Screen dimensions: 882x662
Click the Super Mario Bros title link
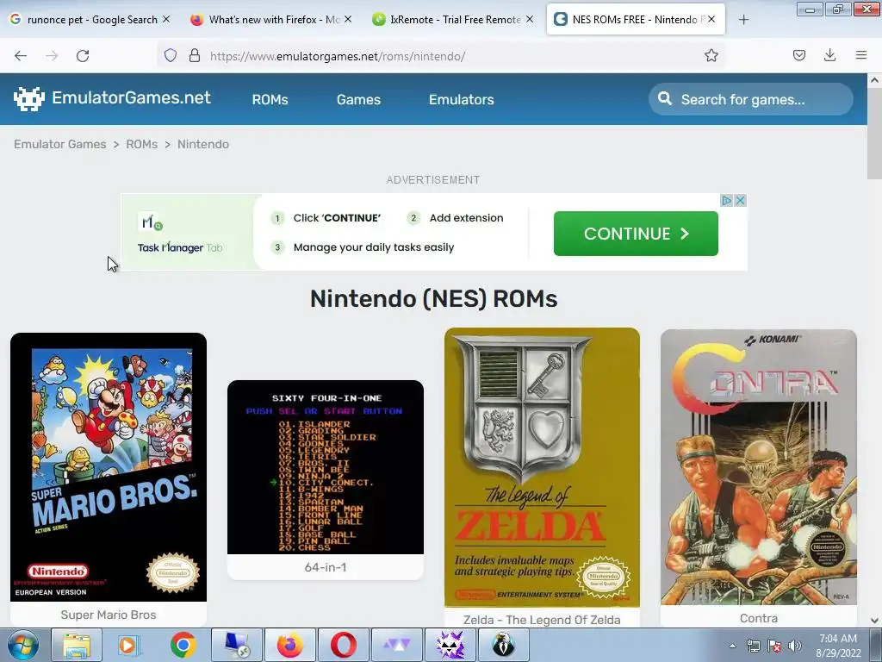109,615
